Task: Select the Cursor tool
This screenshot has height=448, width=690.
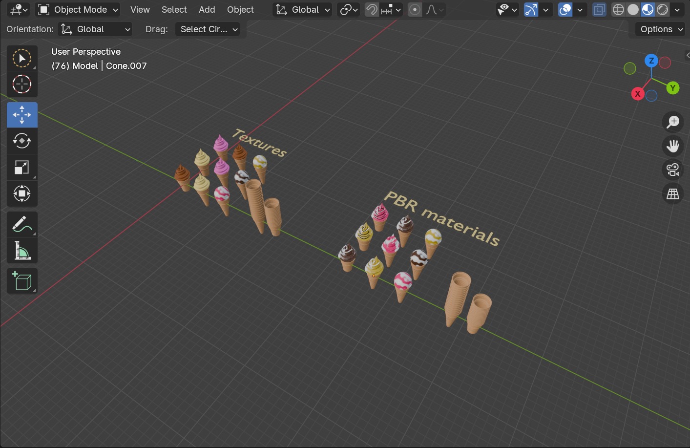Action: [22, 85]
